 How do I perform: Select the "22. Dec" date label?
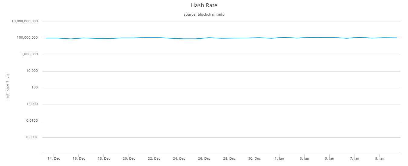[x=154, y=158]
